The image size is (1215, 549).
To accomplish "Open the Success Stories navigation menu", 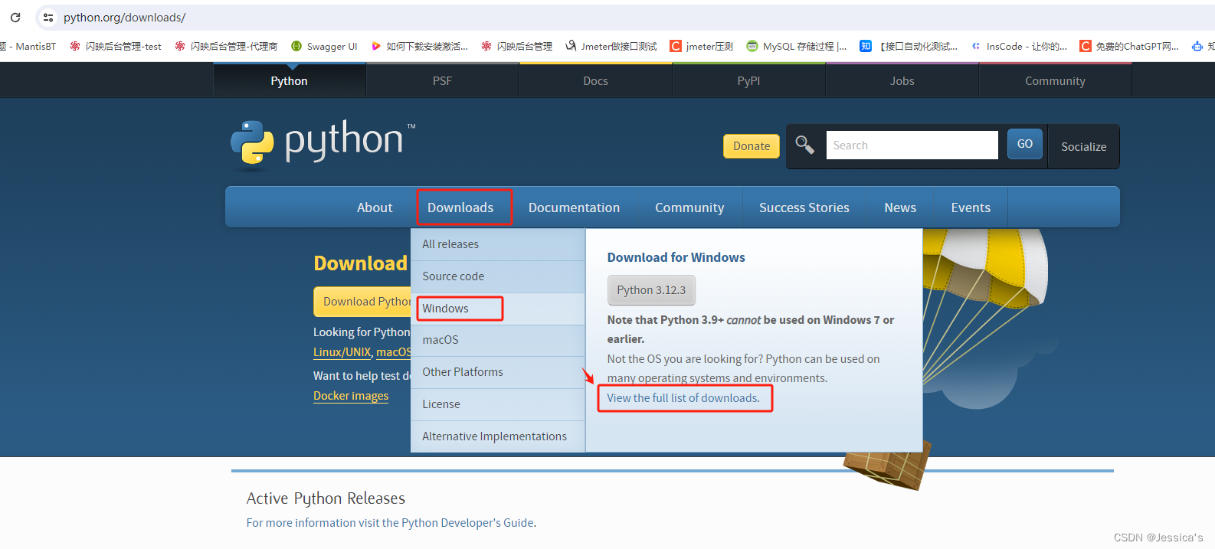I will coord(804,208).
